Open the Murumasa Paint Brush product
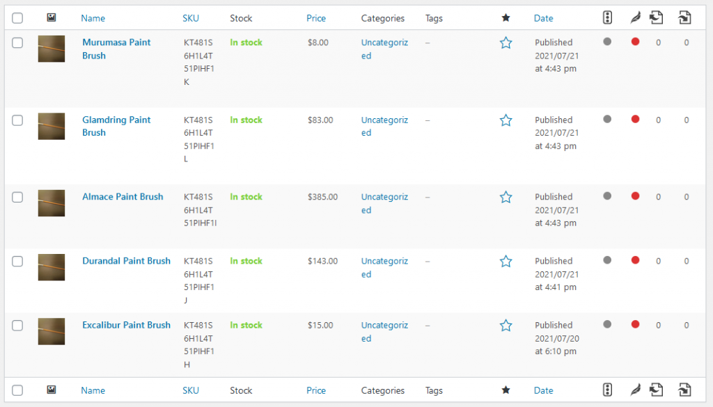Image resolution: width=713 pixels, height=407 pixels. (x=116, y=49)
